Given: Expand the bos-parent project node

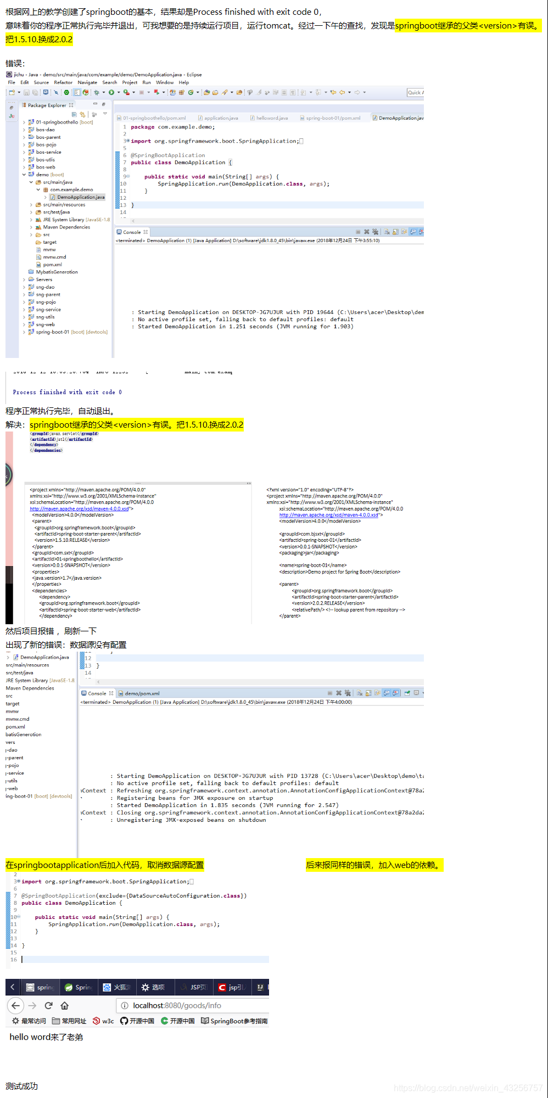Looking at the screenshot, I should tap(24, 137).
